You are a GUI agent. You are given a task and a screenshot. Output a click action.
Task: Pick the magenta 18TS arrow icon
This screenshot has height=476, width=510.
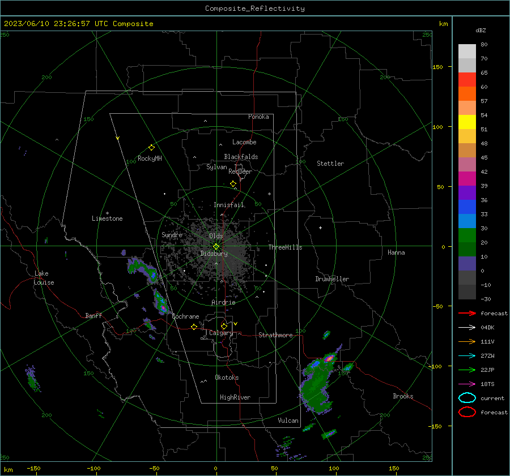click(467, 384)
